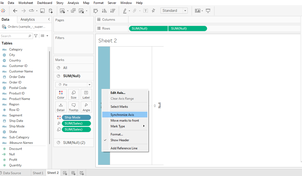Screen dimensions: 302x176
Task: Open the Analysis menu
Action: coord(73,3)
